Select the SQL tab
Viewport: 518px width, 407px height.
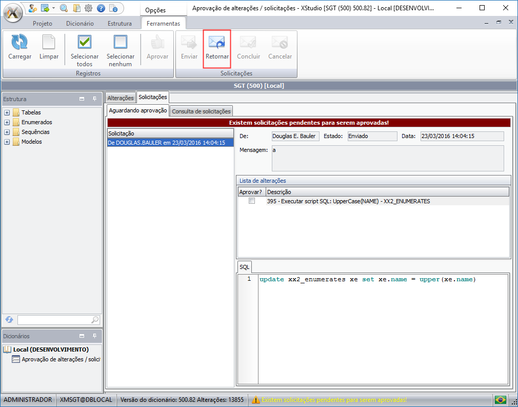tap(245, 267)
